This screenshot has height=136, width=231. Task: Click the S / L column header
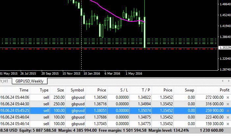124,90
